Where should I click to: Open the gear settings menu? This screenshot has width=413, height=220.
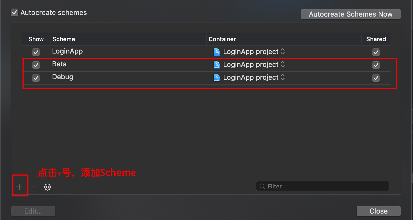point(47,187)
